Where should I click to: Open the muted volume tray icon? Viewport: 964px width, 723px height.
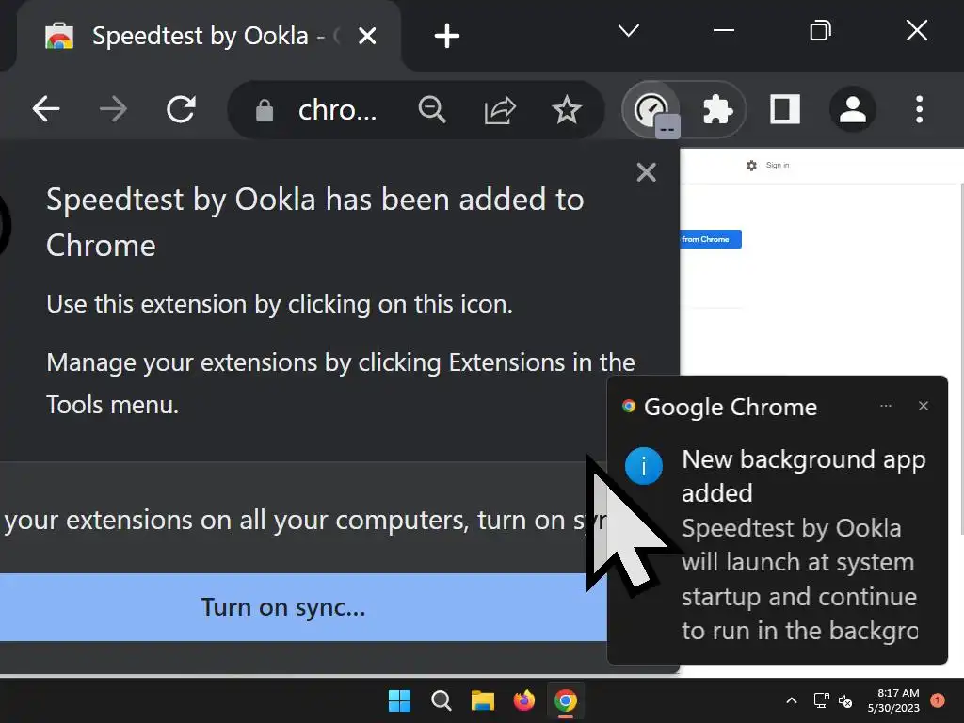(x=845, y=700)
